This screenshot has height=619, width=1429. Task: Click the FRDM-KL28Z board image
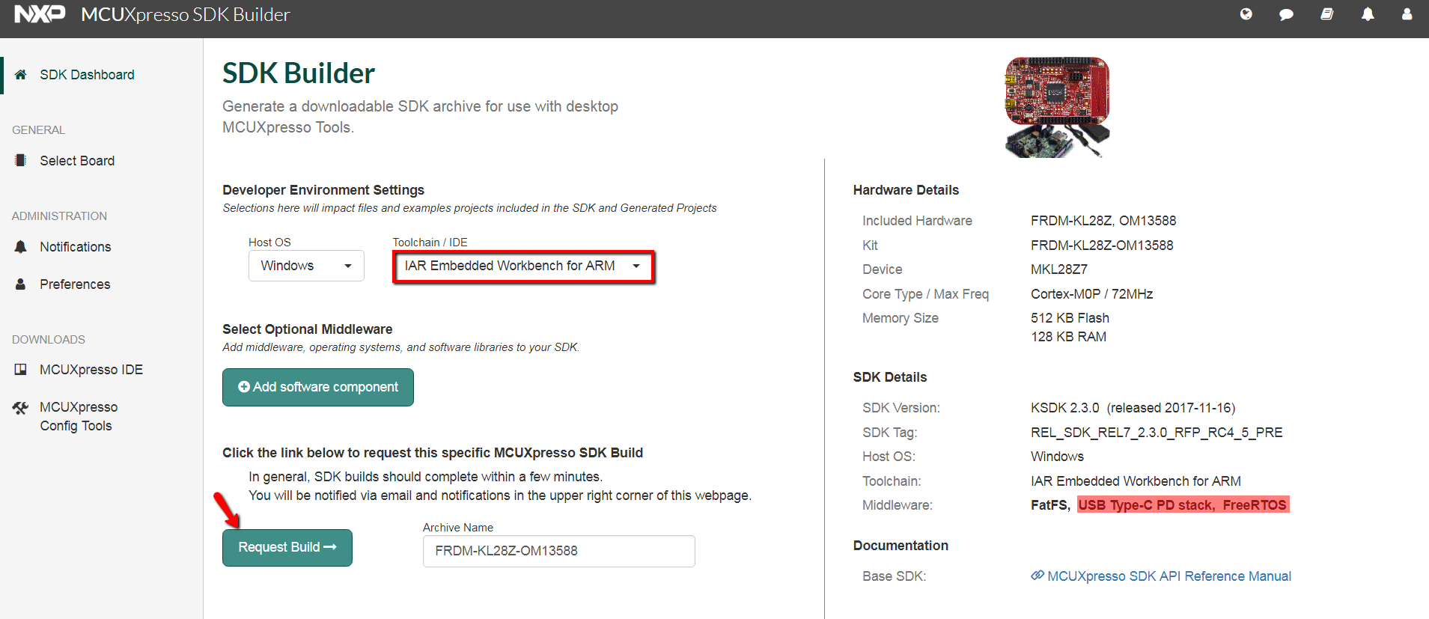click(x=1056, y=107)
